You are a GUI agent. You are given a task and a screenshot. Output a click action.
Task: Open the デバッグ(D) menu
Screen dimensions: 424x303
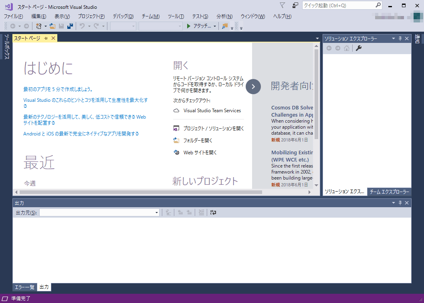tap(123, 16)
